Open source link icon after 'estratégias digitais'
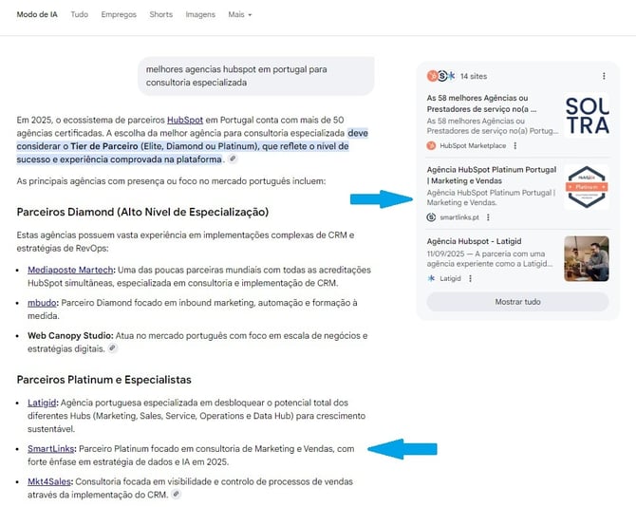The width and height of the screenshot is (636, 507). coord(112,348)
